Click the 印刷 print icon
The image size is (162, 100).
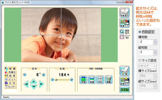[x=125, y=71]
